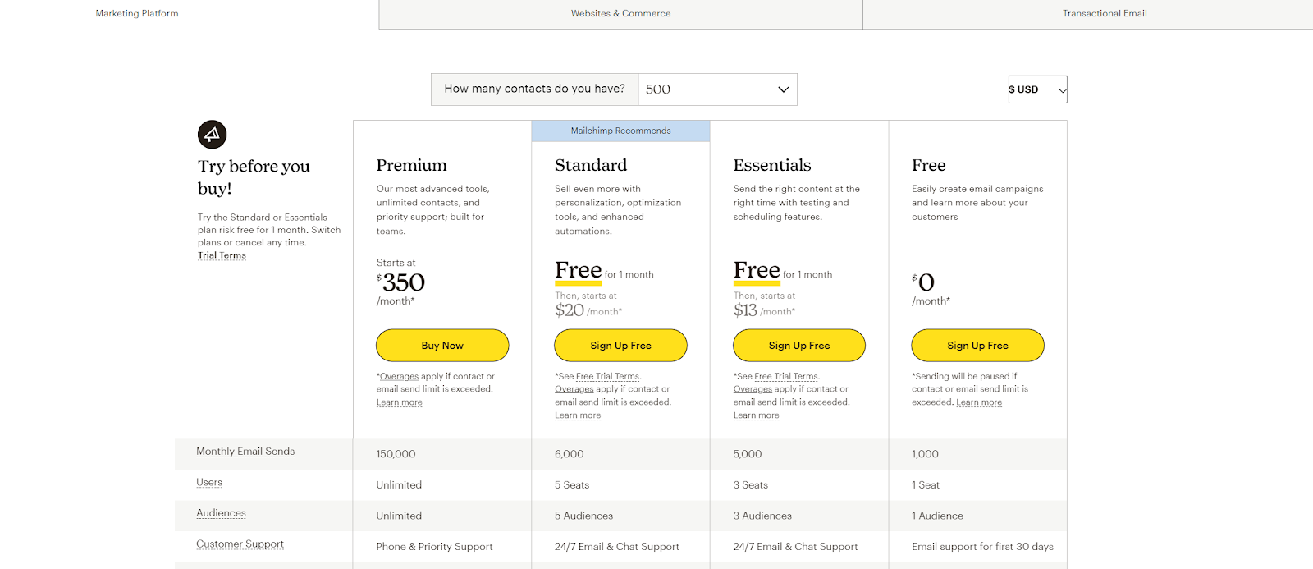1313x569 pixels.
Task: Open the Trial Terms link in sidebar
Action: click(x=222, y=255)
